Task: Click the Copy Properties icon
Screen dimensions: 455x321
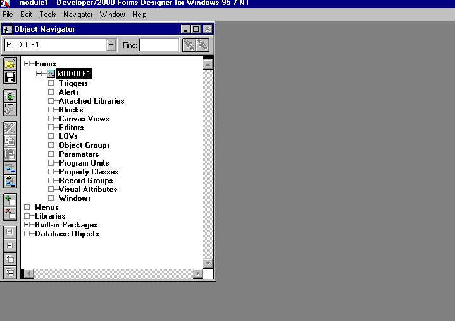Action: [x=10, y=168]
